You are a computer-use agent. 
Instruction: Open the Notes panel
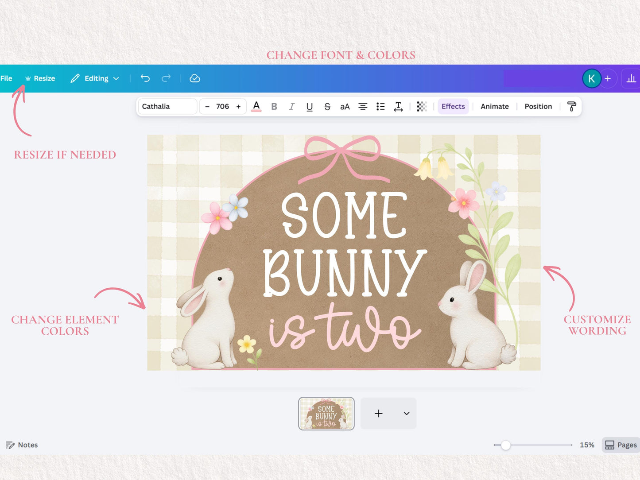tap(22, 445)
